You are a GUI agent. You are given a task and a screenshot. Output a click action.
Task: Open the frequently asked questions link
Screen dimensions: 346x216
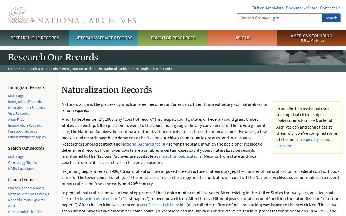pyautogui.click(x=303, y=143)
